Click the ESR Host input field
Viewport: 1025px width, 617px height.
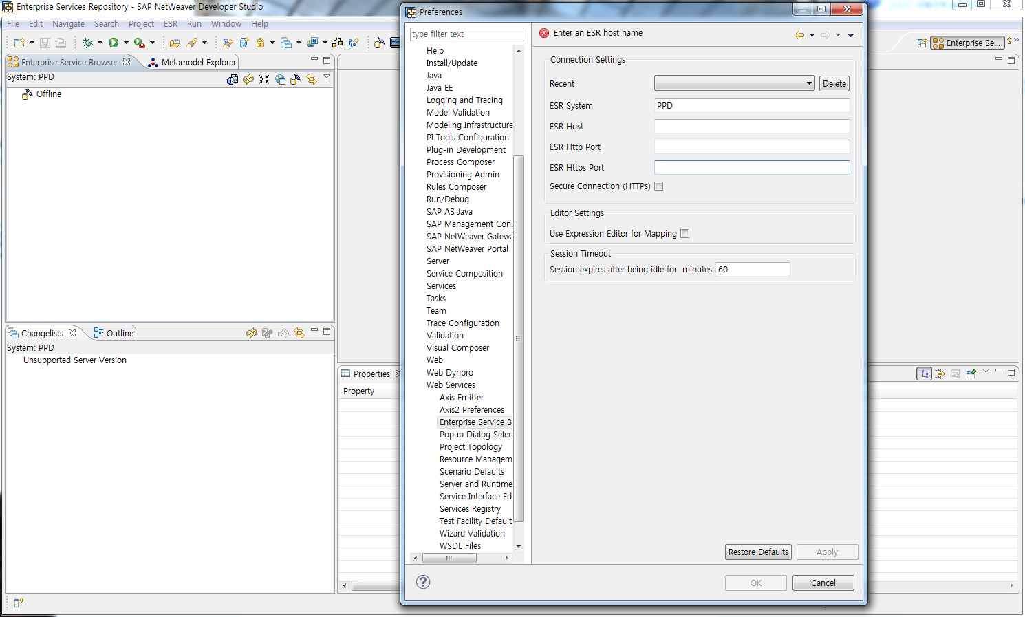click(752, 127)
